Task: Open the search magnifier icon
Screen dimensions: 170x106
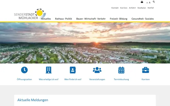Action: 154,2
